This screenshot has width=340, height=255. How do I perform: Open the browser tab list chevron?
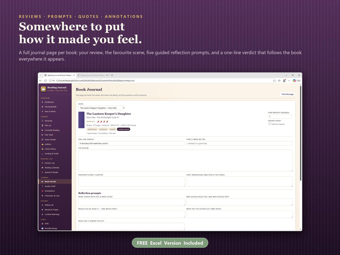[41, 75]
